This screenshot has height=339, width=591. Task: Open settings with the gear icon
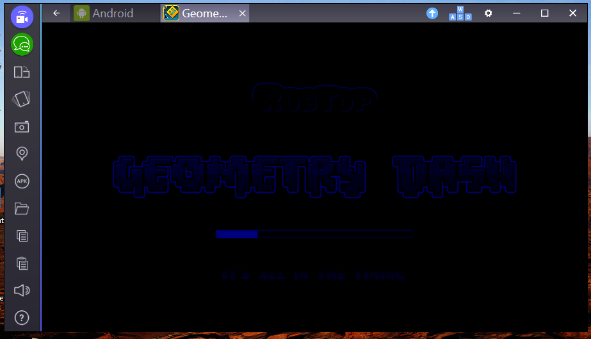point(488,13)
